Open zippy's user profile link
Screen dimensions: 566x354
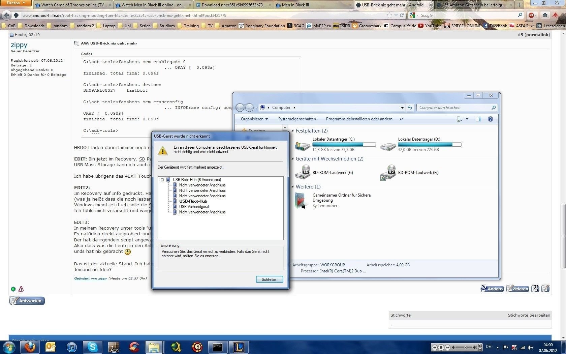coord(19,45)
